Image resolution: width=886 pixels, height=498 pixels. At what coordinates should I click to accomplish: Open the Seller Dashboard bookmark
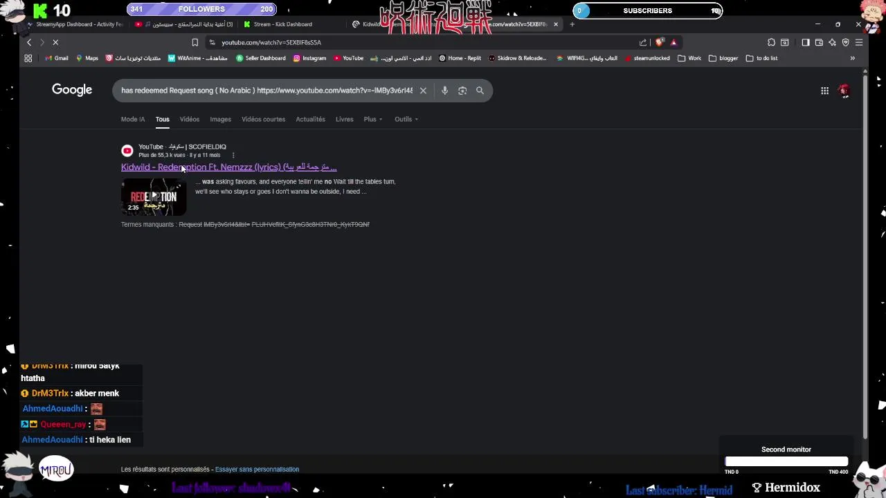click(x=261, y=58)
